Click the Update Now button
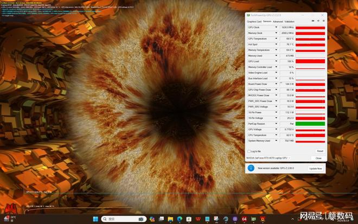 (315, 168)
